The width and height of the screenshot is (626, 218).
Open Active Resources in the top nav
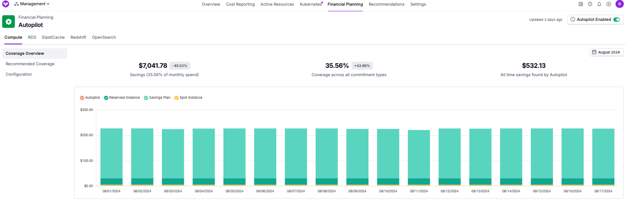[277, 4]
